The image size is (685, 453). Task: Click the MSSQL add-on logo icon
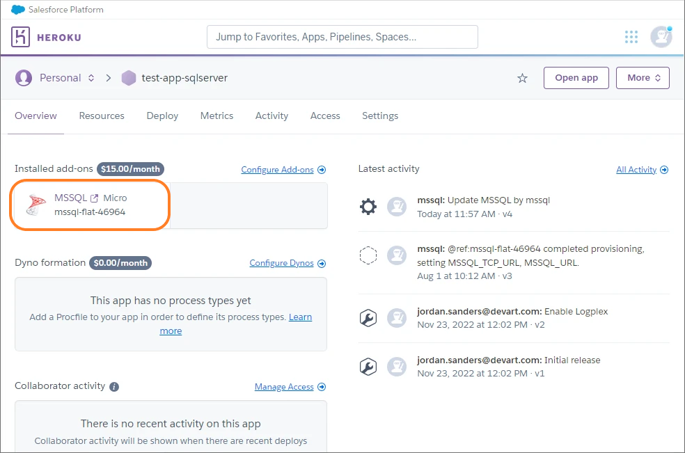click(36, 205)
